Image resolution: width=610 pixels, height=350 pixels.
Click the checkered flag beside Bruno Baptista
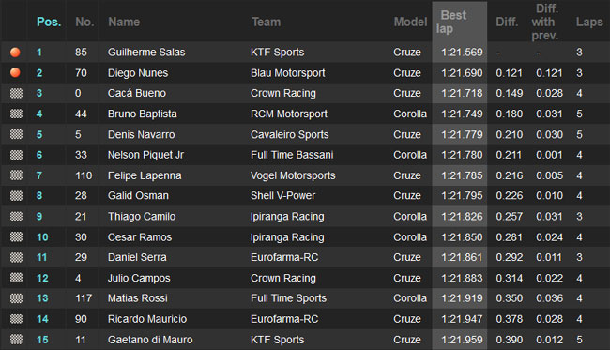click(x=16, y=114)
